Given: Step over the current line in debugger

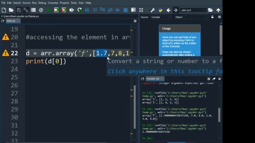Looking at the screenshot, I should 95,10.
